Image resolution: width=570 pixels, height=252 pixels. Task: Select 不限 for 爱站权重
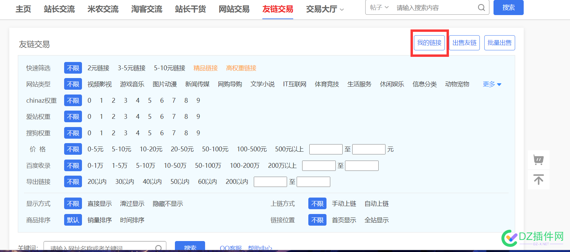(x=73, y=117)
